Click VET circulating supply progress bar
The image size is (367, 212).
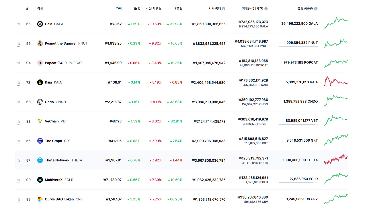tap(298, 124)
